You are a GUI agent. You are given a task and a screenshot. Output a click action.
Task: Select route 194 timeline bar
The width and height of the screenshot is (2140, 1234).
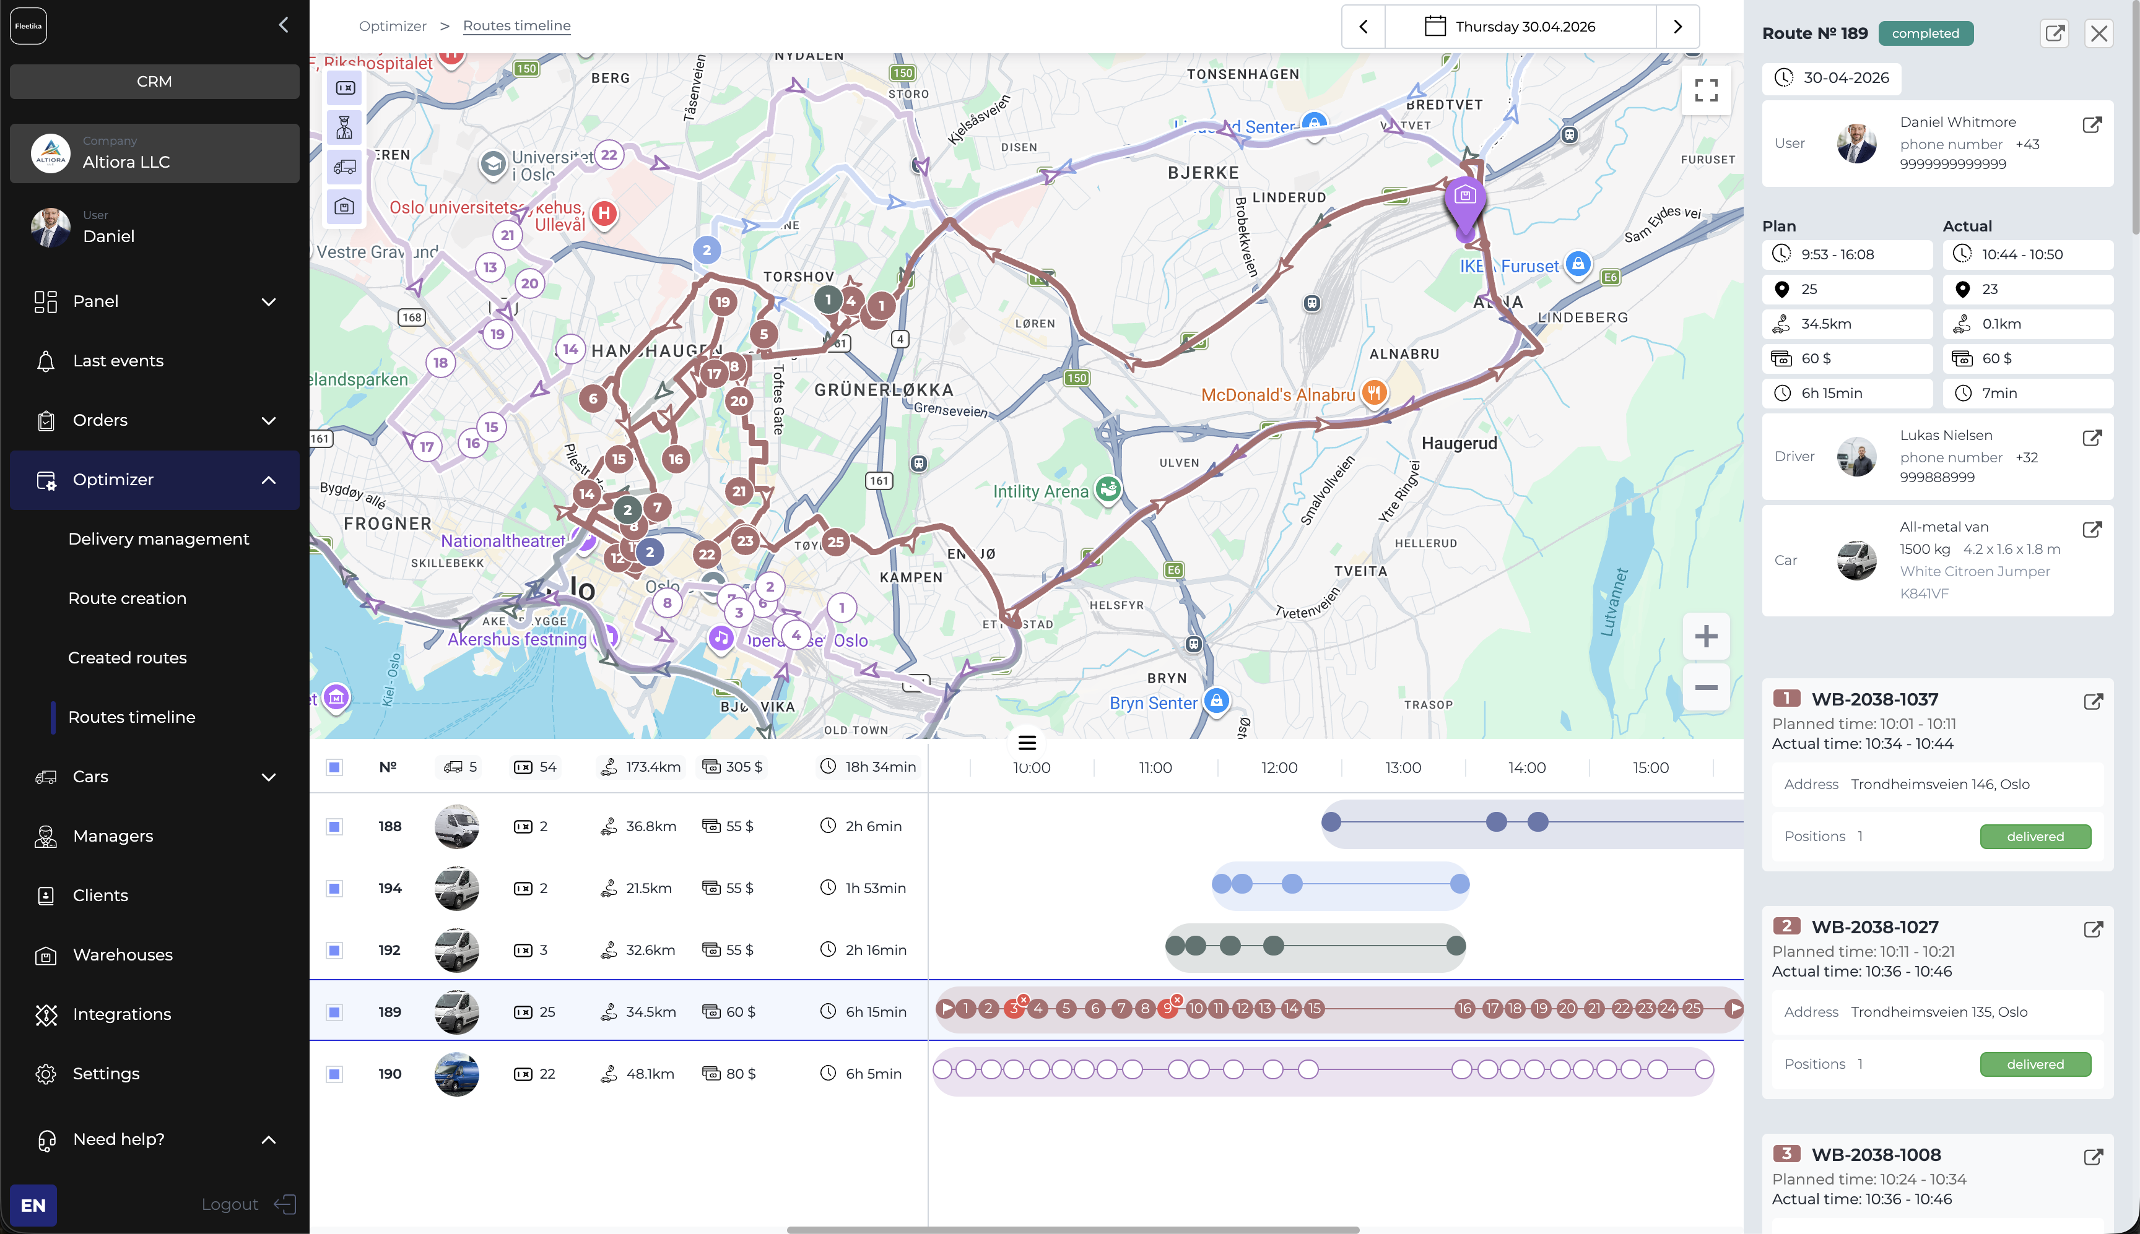1341,885
